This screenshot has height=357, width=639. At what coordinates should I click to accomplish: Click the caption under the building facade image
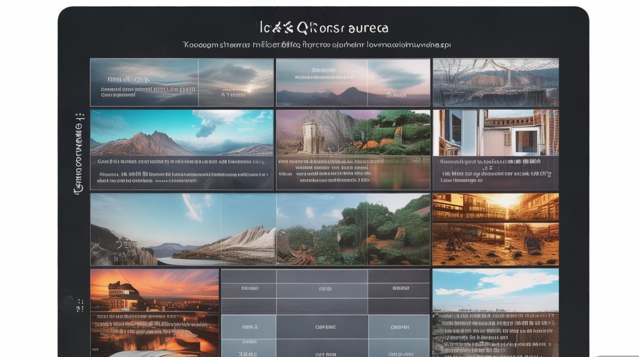point(495,171)
